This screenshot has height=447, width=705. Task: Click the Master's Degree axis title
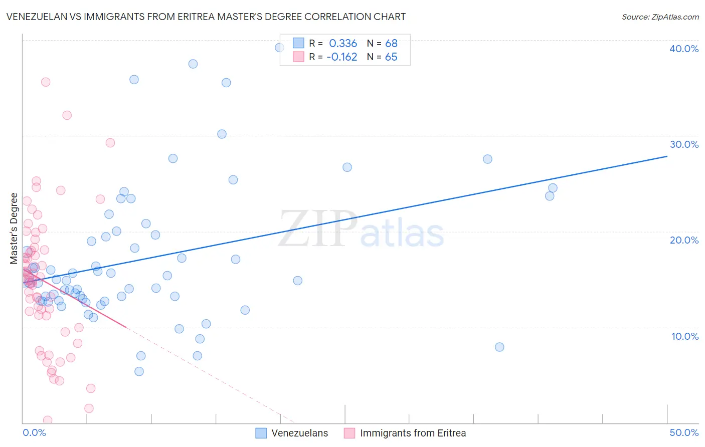pos(14,229)
